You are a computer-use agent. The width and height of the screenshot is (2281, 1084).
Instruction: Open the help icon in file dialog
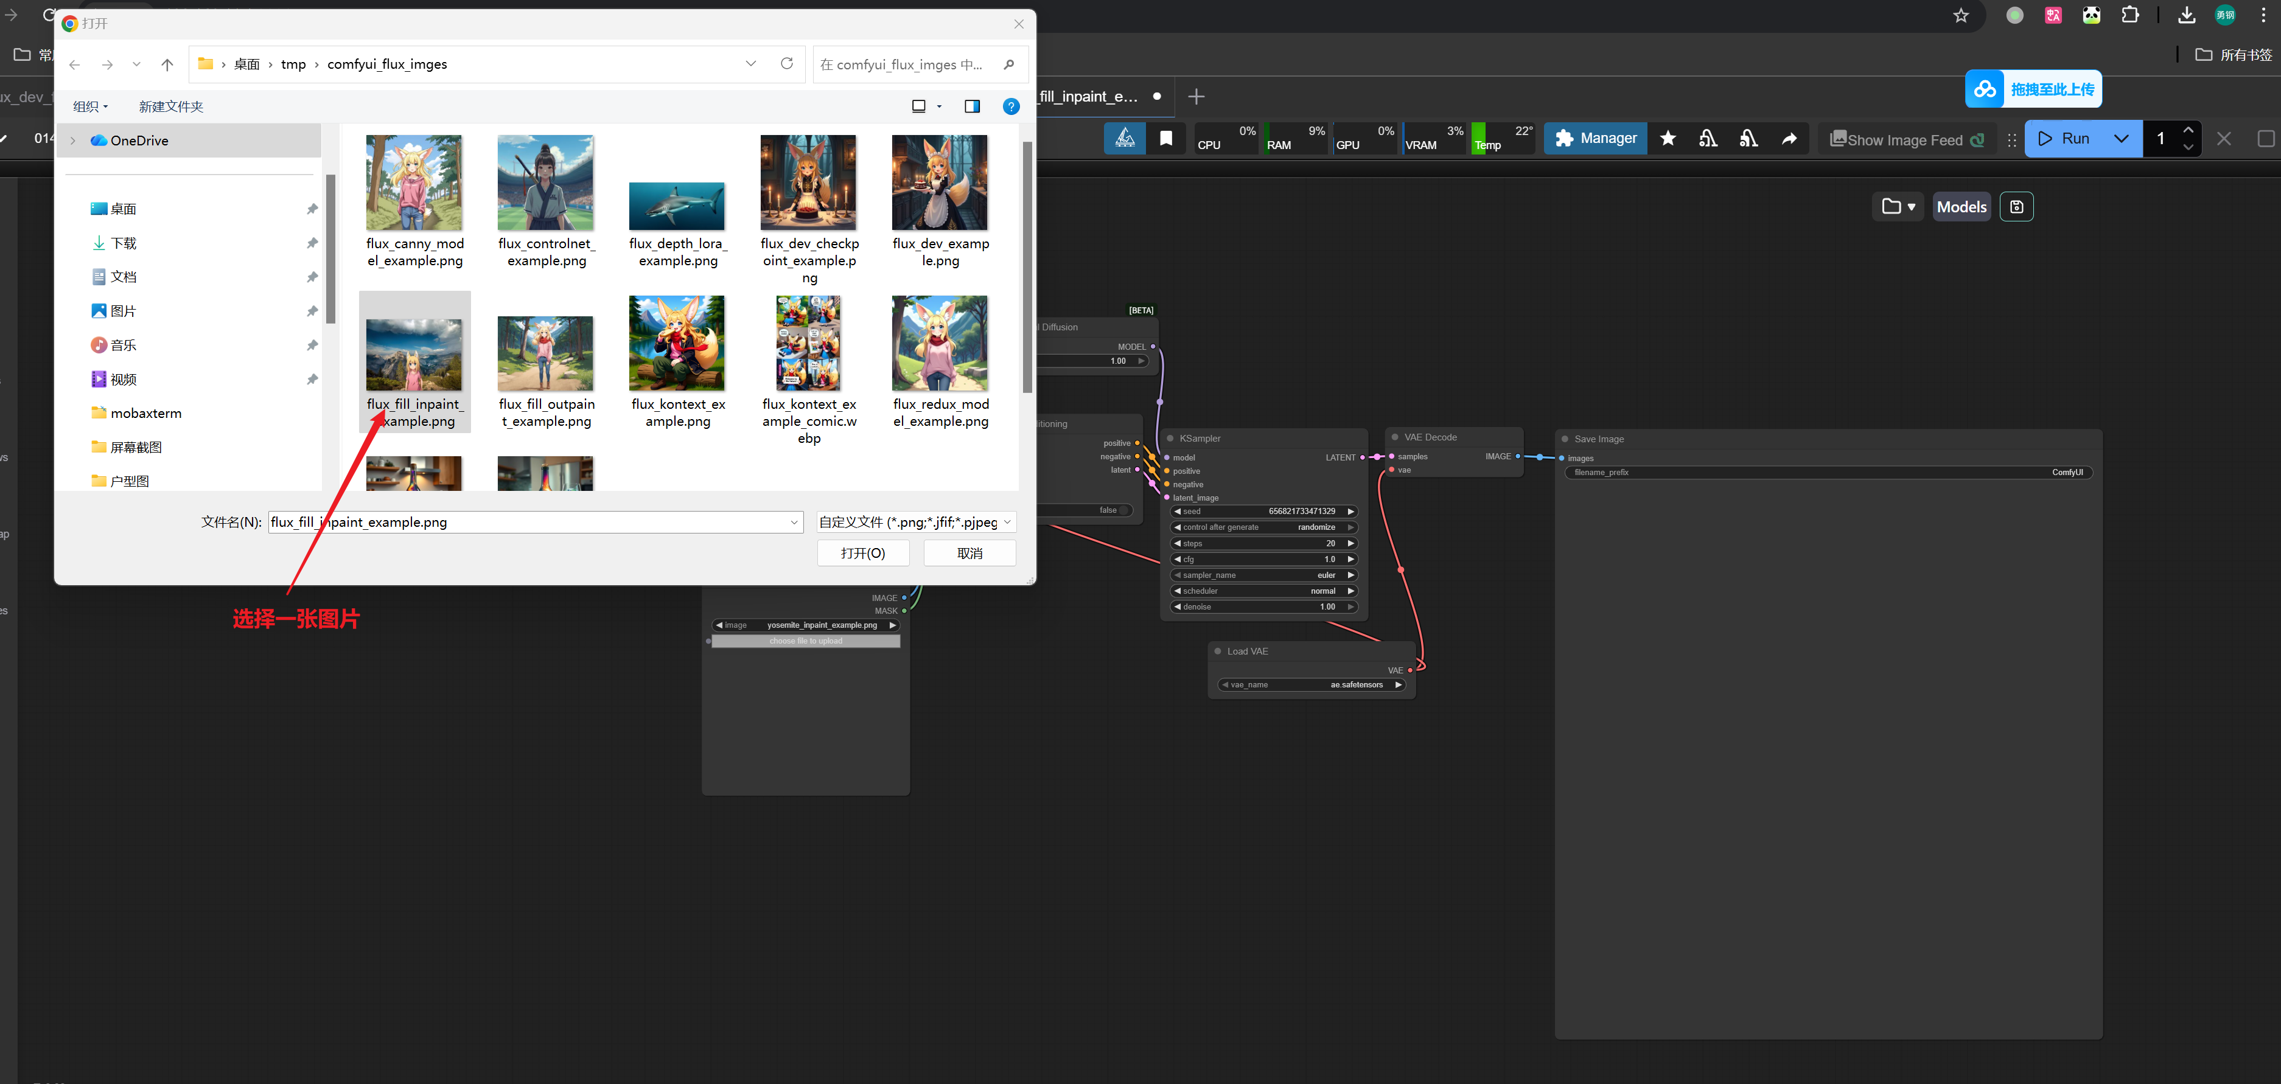tap(1010, 106)
